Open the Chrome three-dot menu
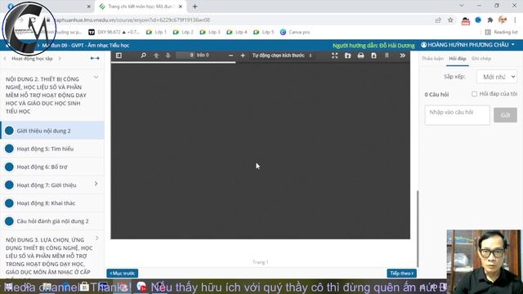The height and width of the screenshot is (294, 523). tap(515, 20)
